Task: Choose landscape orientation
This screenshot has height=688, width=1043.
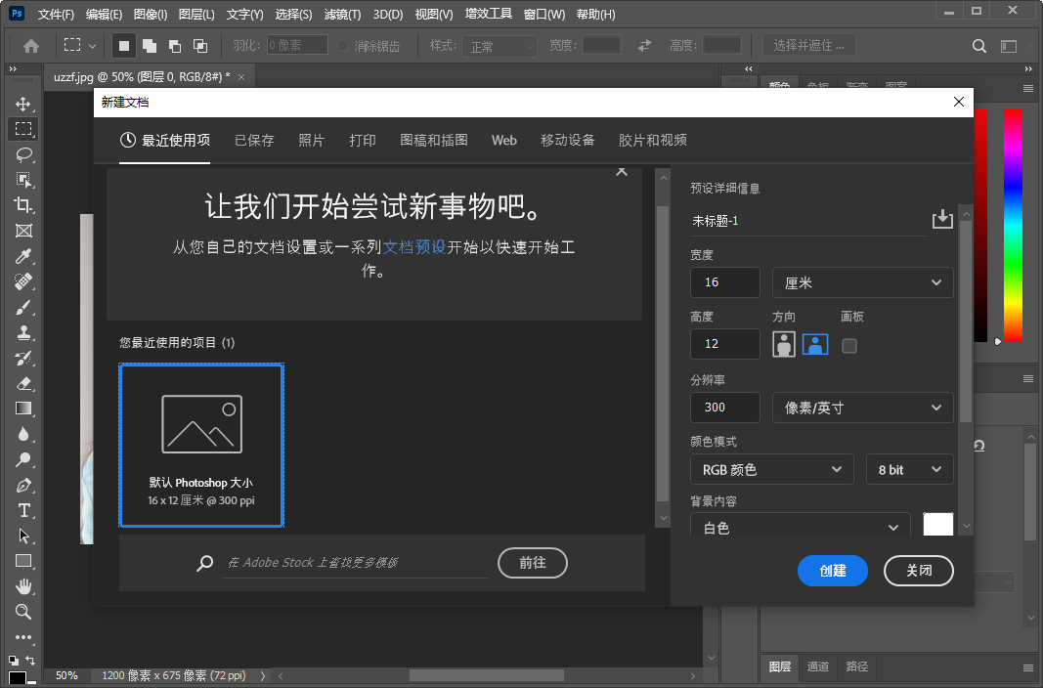Action: [815, 344]
